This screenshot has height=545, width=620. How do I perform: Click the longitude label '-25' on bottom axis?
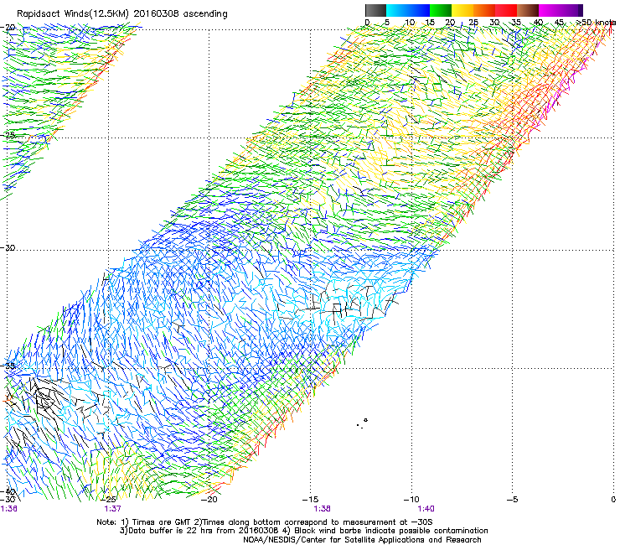coord(108,500)
